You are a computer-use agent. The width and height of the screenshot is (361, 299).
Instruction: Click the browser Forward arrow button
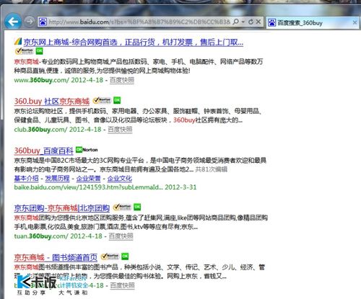pos(30,22)
